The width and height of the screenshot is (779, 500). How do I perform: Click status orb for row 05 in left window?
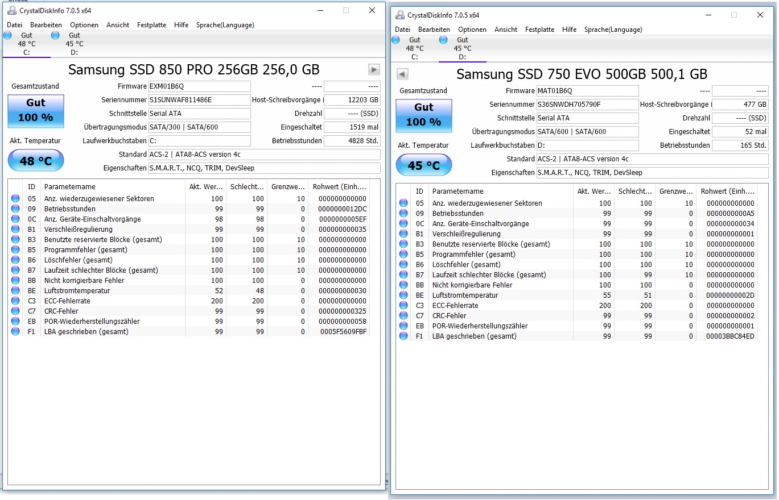[x=15, y=199]
